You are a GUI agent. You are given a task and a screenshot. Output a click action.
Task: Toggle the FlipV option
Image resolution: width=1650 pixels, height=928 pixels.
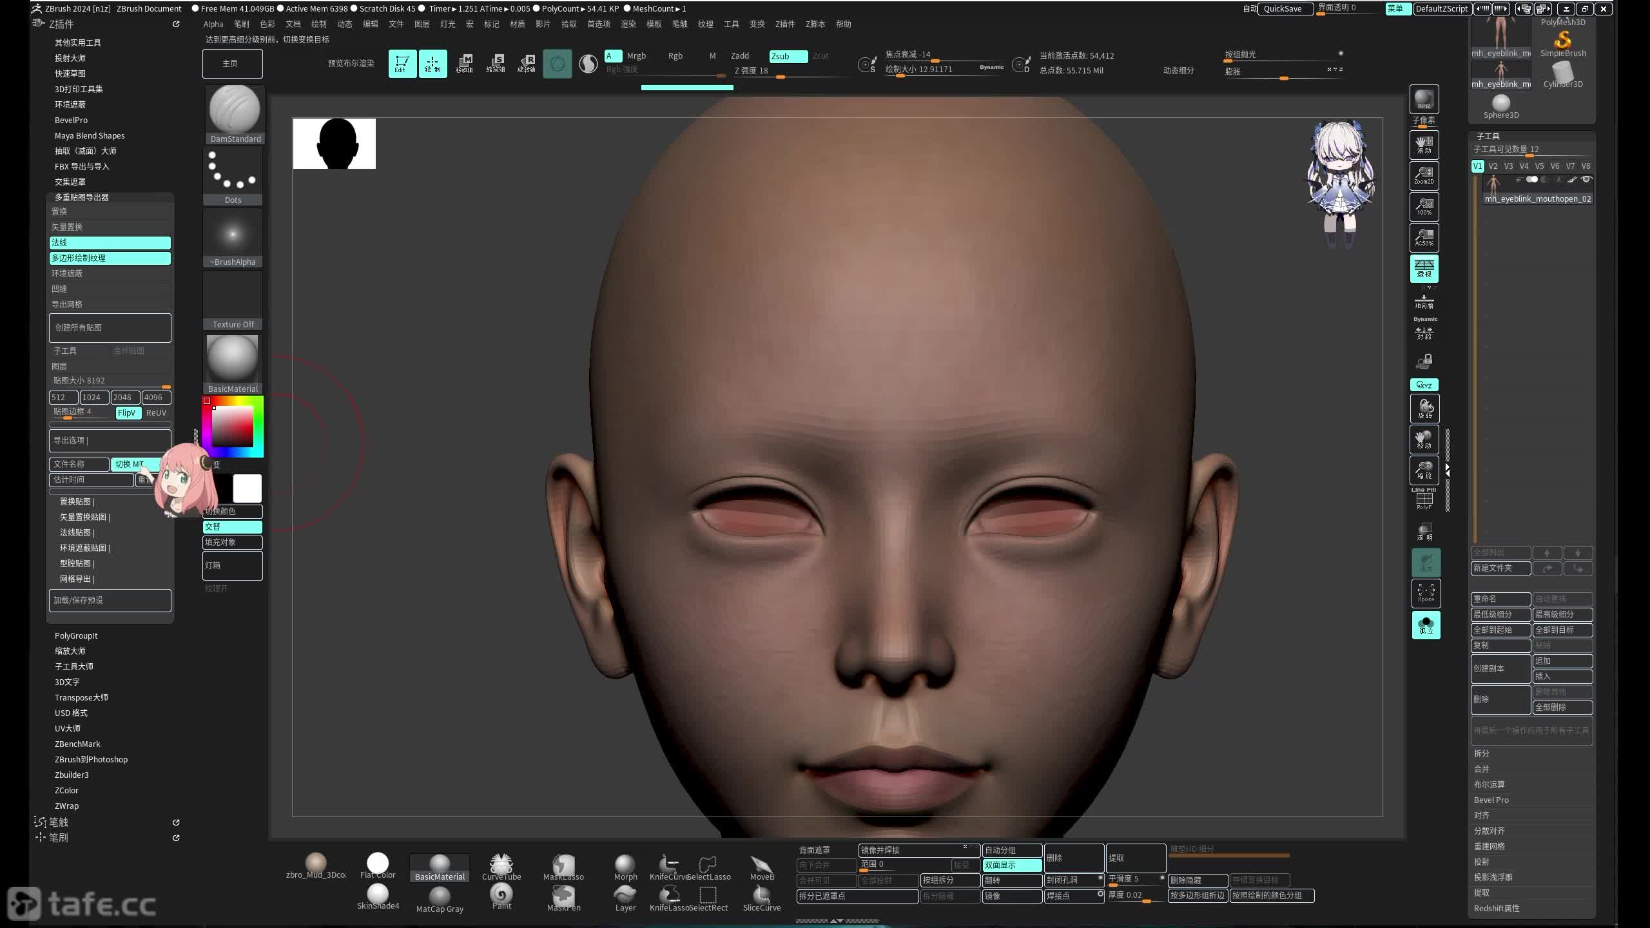pos(127,413)
